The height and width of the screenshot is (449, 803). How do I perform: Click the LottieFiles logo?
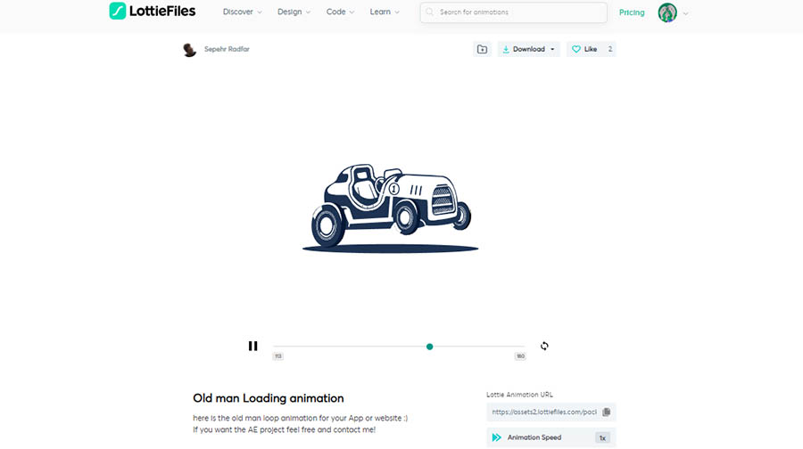tap(153, 12)
